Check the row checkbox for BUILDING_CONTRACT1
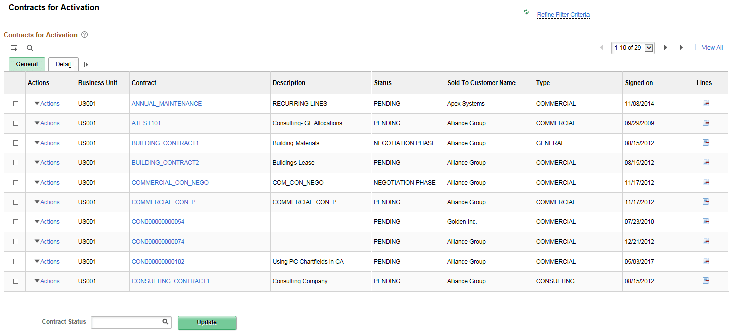 (x=15, y=143)
